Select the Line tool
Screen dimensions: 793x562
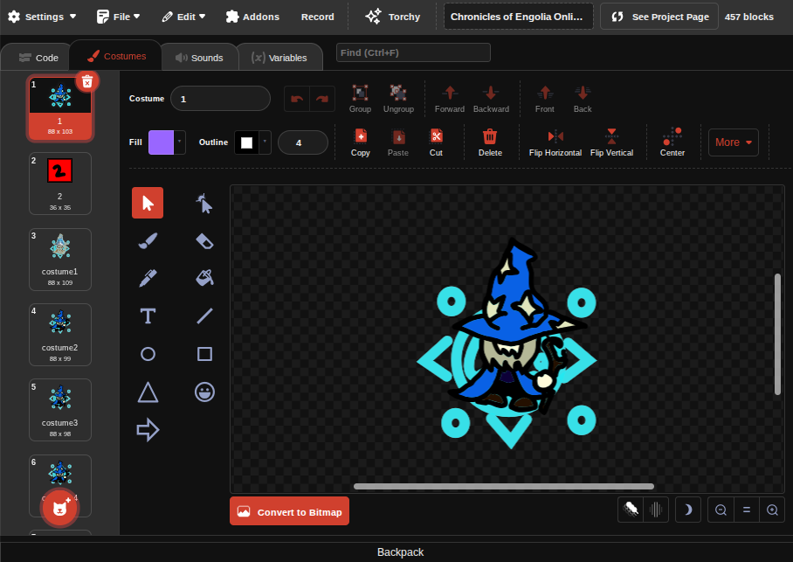tap(204, 316)
